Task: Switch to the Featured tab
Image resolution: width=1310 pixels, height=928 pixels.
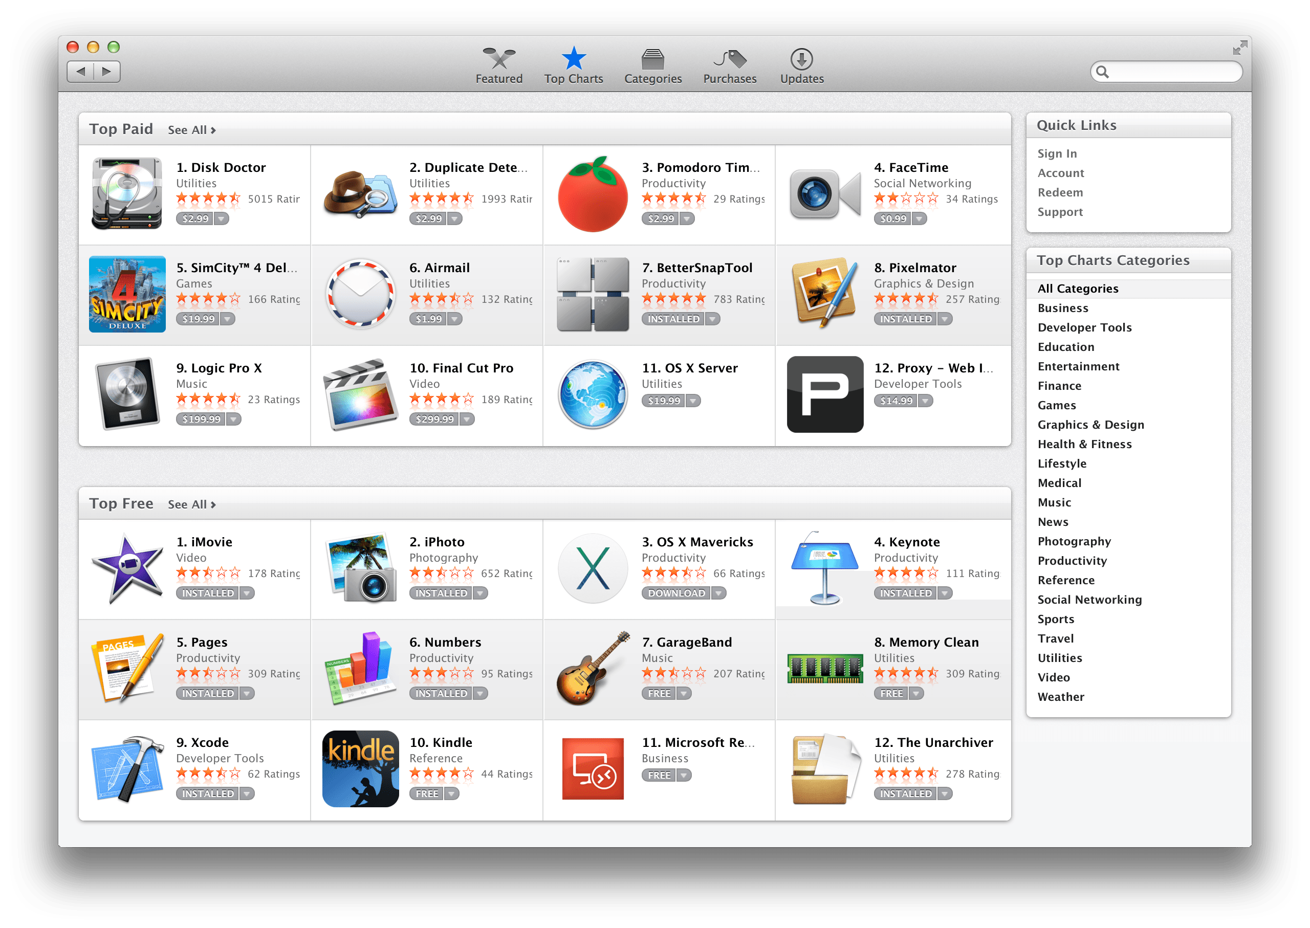Action: [499, 67]
